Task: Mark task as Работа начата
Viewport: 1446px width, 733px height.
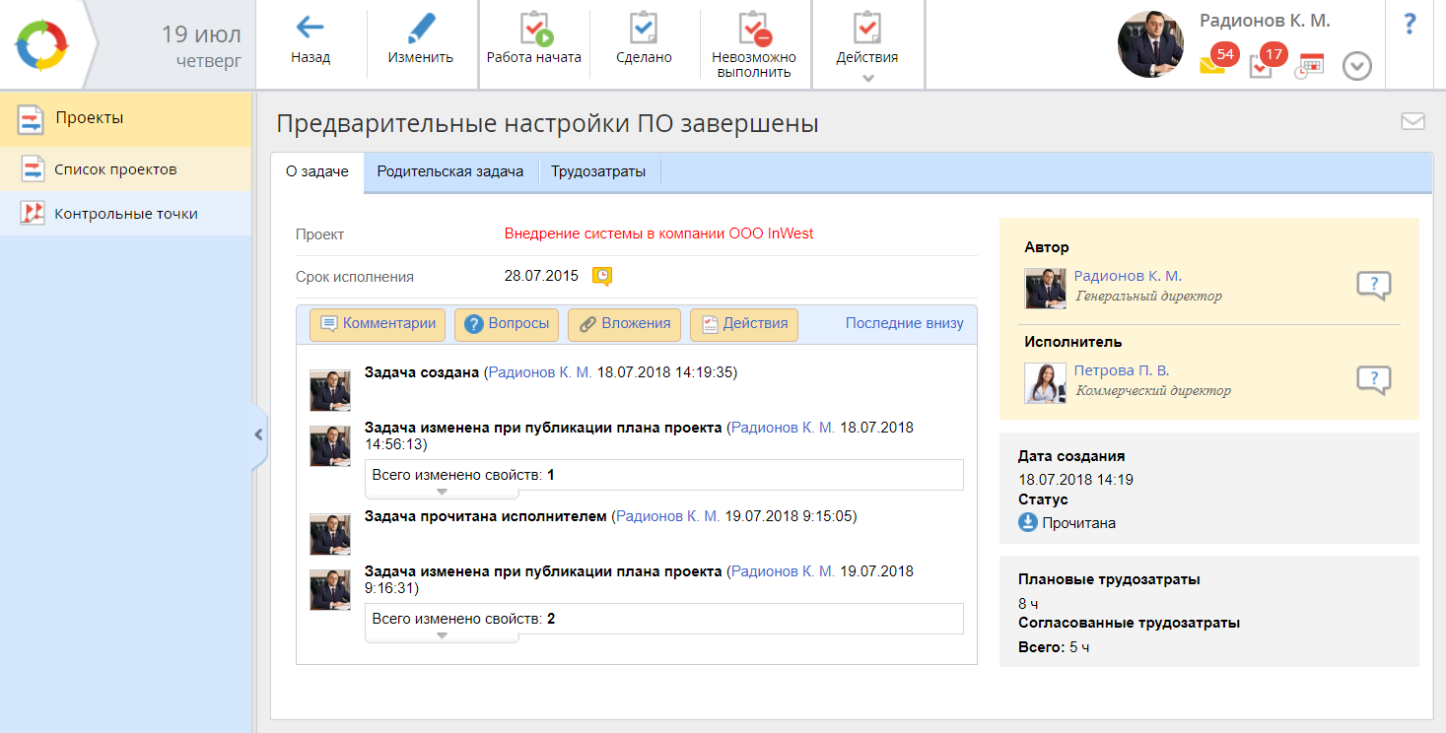Action: tap(534, 30)
